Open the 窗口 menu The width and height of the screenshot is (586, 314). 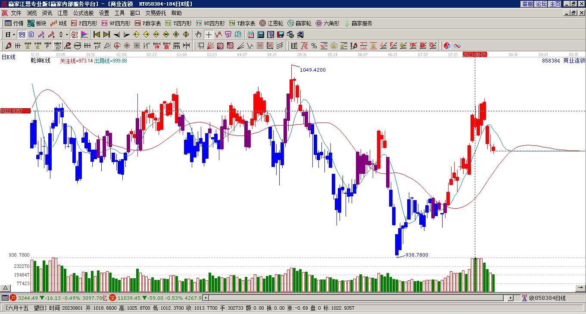[135, 13]
